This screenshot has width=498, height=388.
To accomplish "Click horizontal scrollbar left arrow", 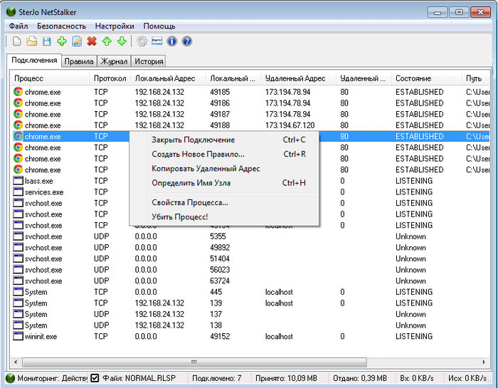I will pos(16,362).
